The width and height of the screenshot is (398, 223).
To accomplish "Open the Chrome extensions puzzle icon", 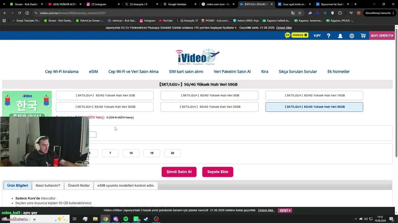I will (340, 13).
